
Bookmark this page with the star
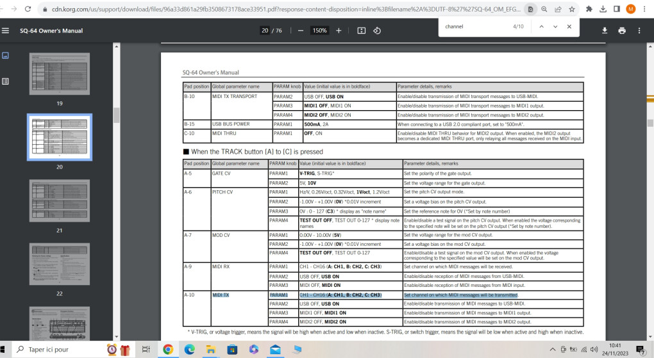(x=572, y=9)
